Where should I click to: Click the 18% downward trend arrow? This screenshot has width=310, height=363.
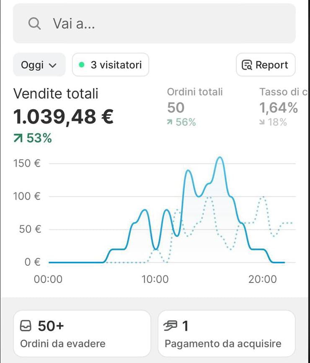pos(262,122)
